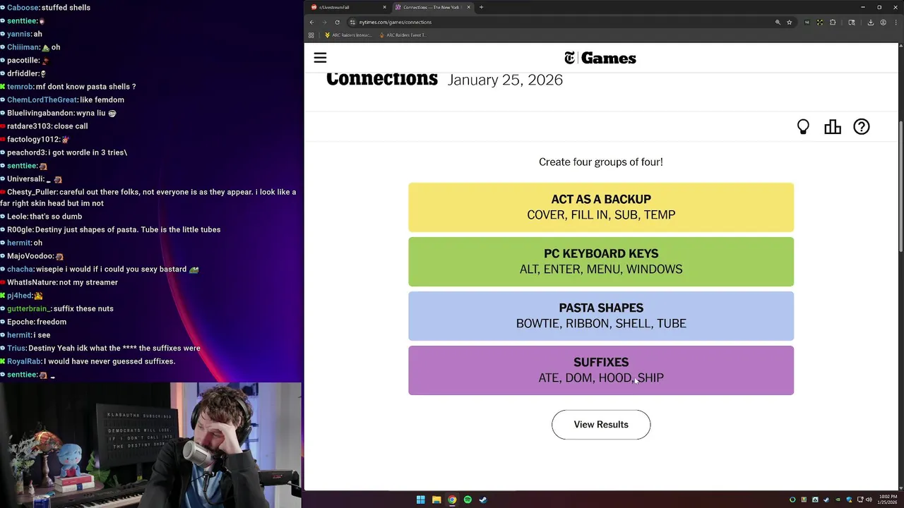
Task: Go forward in browser history
Action: tap(324, 22)
